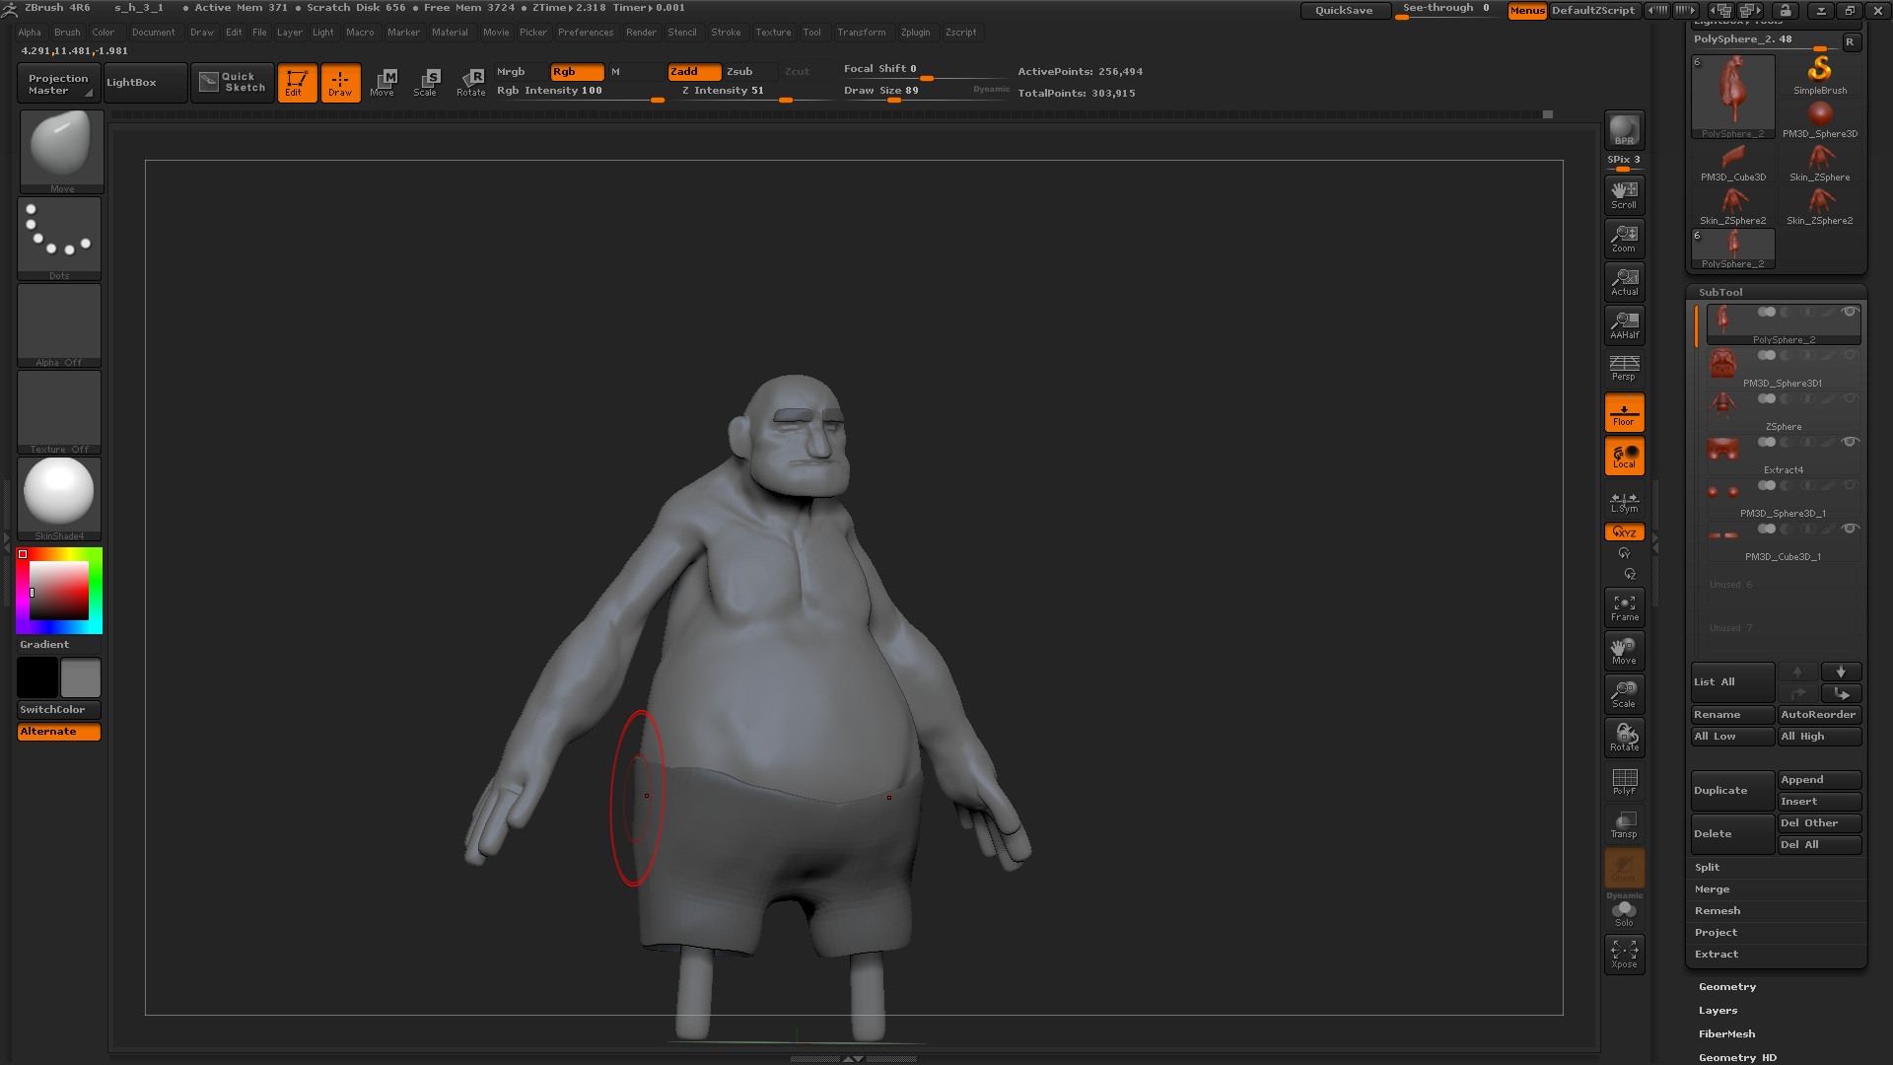Open the Move brush selector

pos(61,151)
